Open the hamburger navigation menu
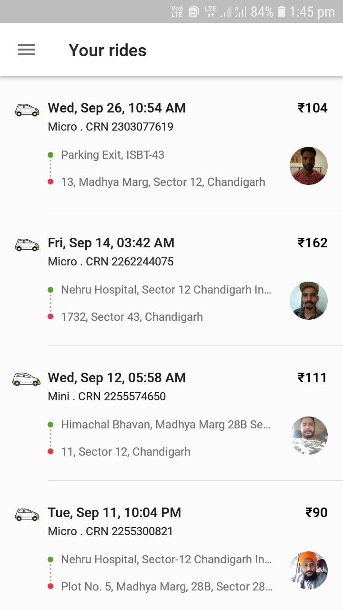Image resolution: width=343 pixels, height=610 pixels. [x=27, y=50]
